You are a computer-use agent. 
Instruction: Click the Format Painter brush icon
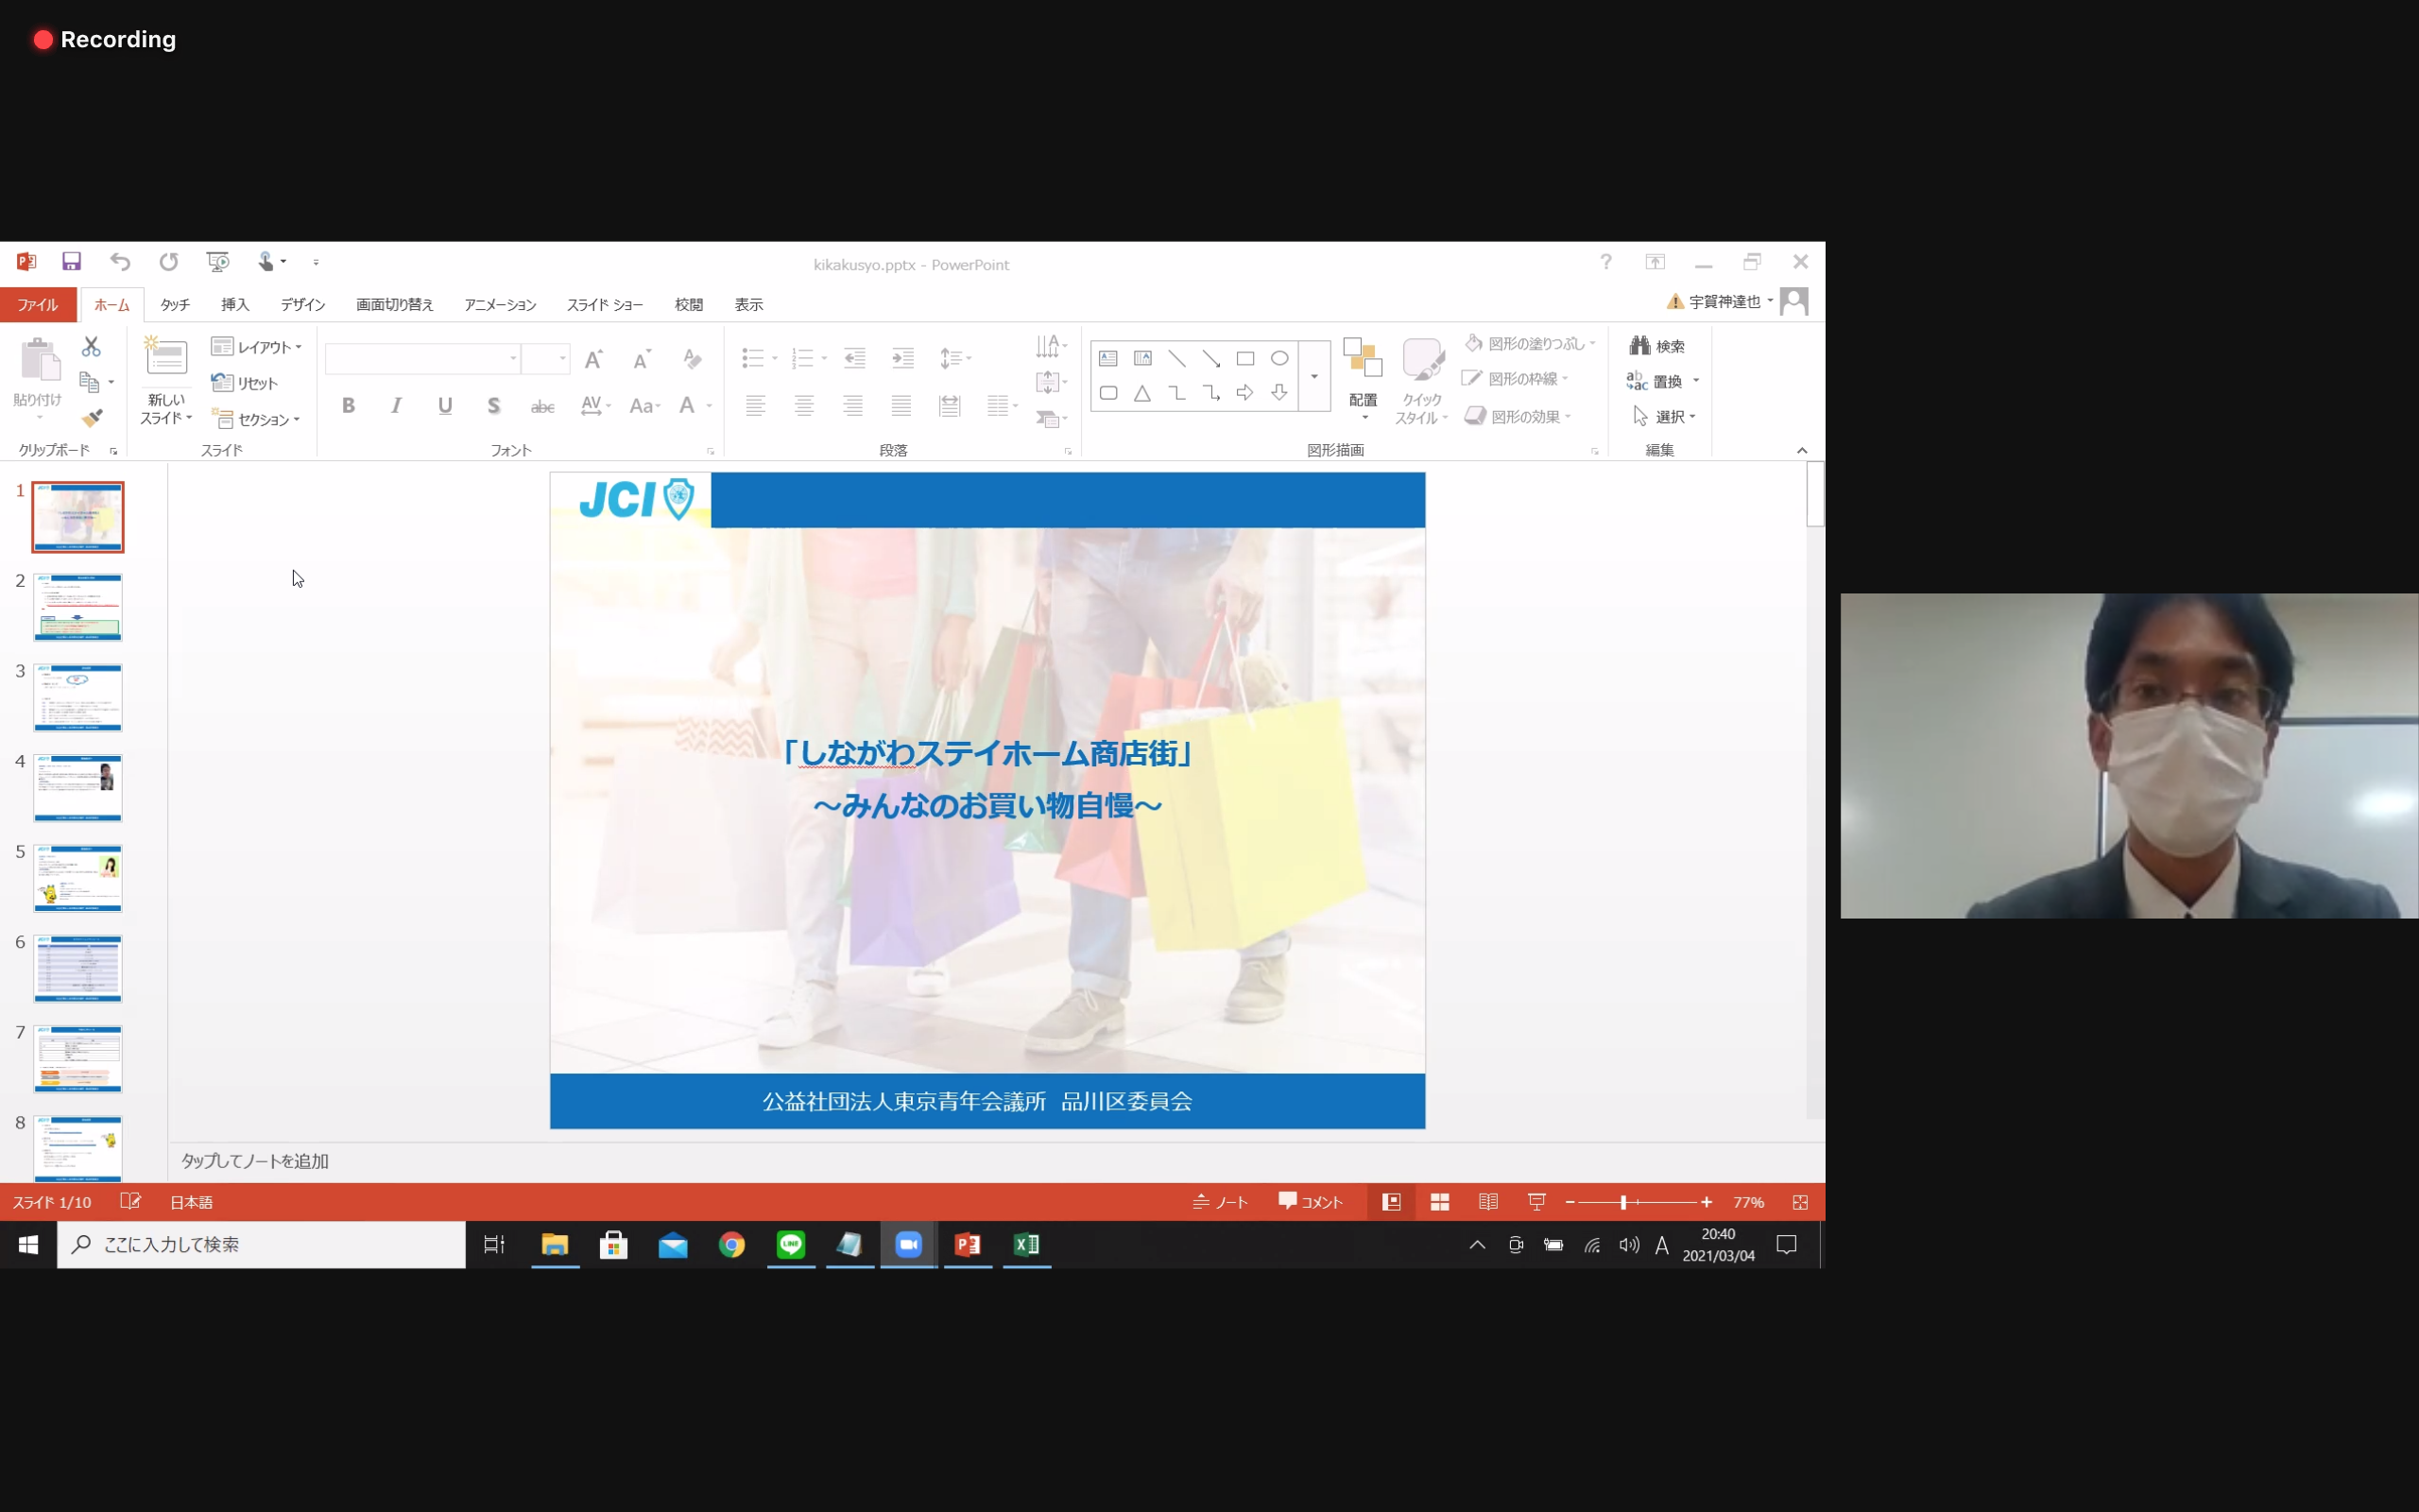click(92, 418)
